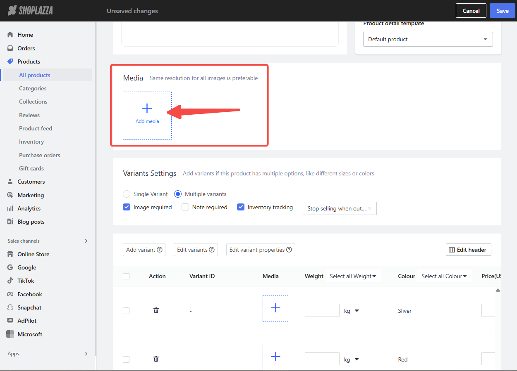Click the Shoplazza logo

pyautogui.click(x=30, y=10)
